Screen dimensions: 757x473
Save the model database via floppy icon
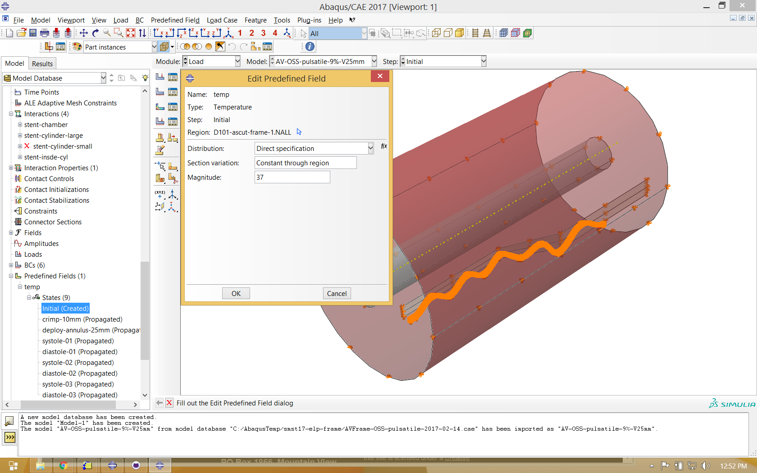[x=33, y=33]
